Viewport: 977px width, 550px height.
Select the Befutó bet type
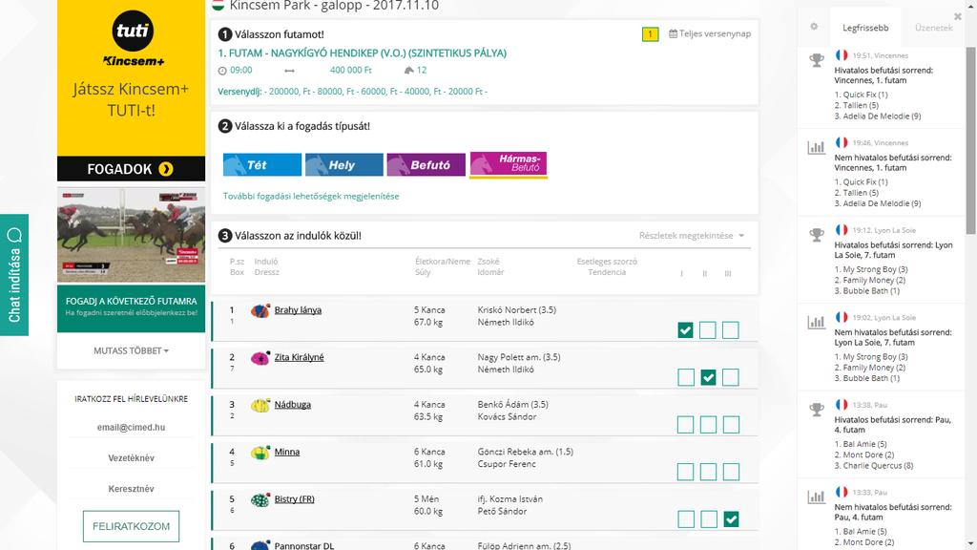(x=426, y=165)
